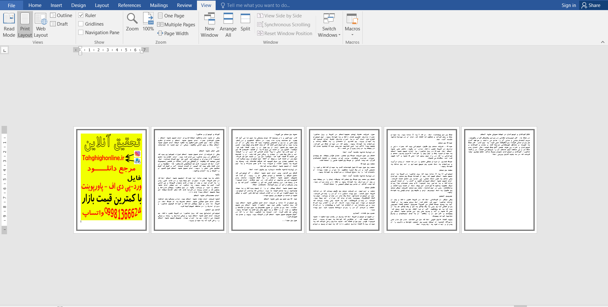608x307 pixels.
Task: Click the fifth page of the document
Action: tap(422, 180)
